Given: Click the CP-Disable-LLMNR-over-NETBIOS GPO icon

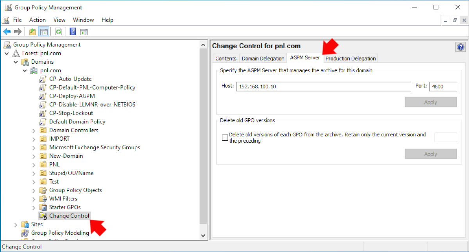Looking at the screenshot, I should 43,105.
